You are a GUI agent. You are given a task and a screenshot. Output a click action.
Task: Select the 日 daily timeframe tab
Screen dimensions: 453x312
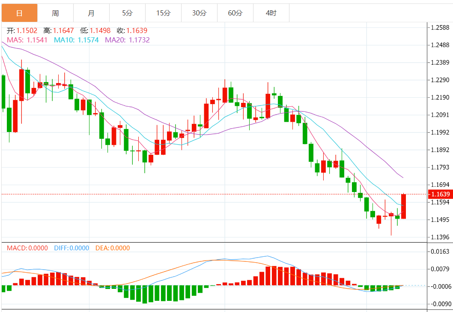pos(19,13)
